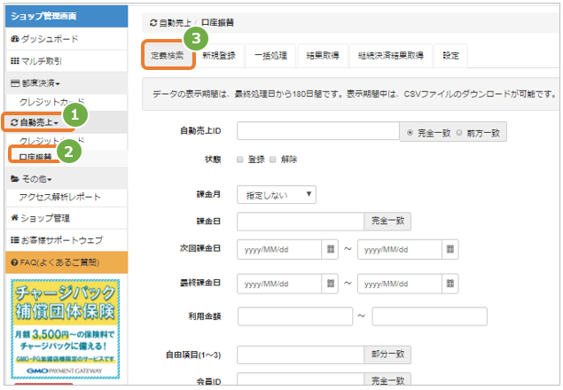Focus the 最終課金日 end date field
This screenshot has height=390, width=563.
pyautogui.click(x=399, y=284)
